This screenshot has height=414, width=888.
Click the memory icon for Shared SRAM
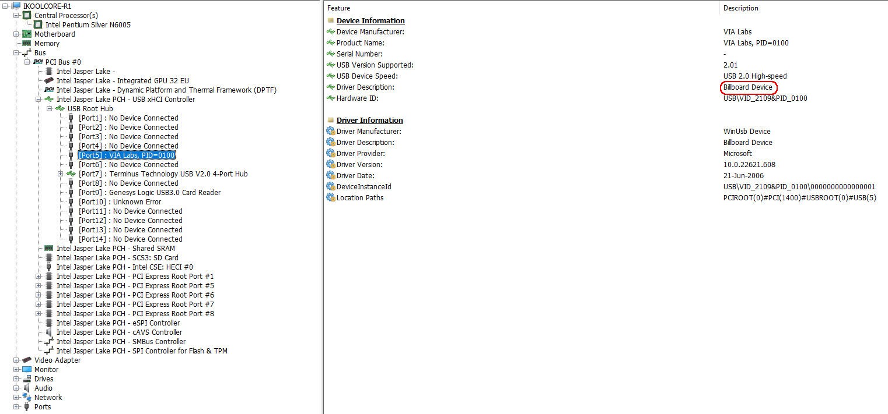click(49, 248)
